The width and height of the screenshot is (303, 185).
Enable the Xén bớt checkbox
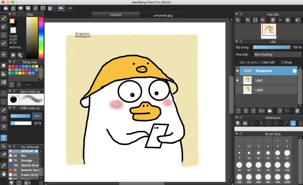point(262,62)
